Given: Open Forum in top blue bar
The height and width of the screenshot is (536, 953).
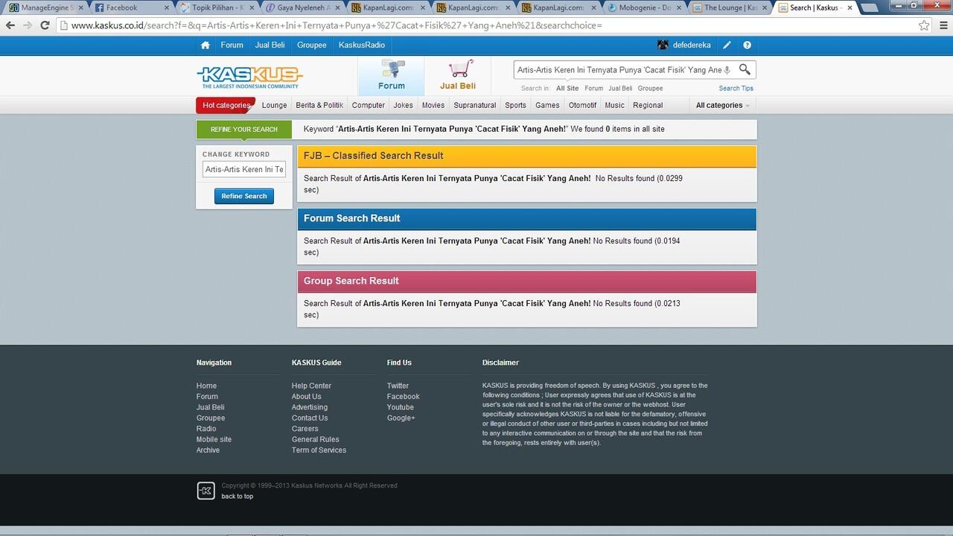Looking at the screenshot, I should (232, 45).
